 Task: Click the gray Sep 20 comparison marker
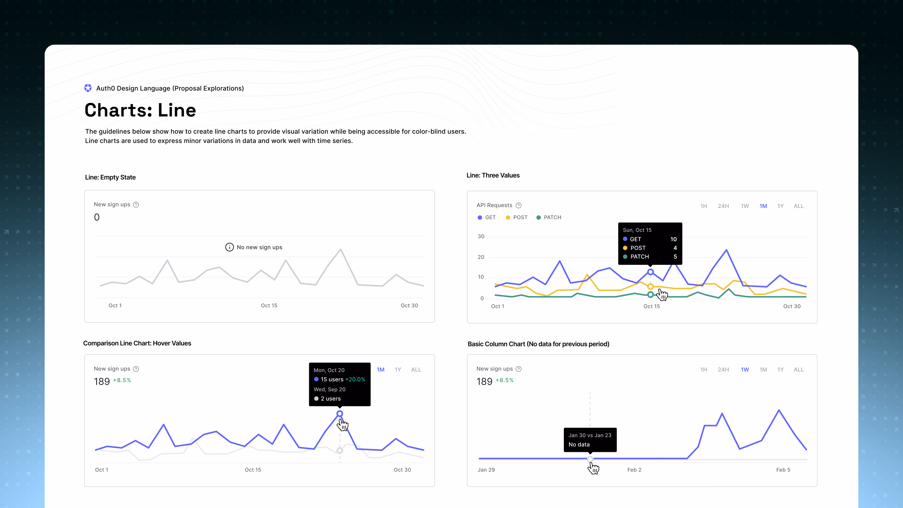coord(340,451)
